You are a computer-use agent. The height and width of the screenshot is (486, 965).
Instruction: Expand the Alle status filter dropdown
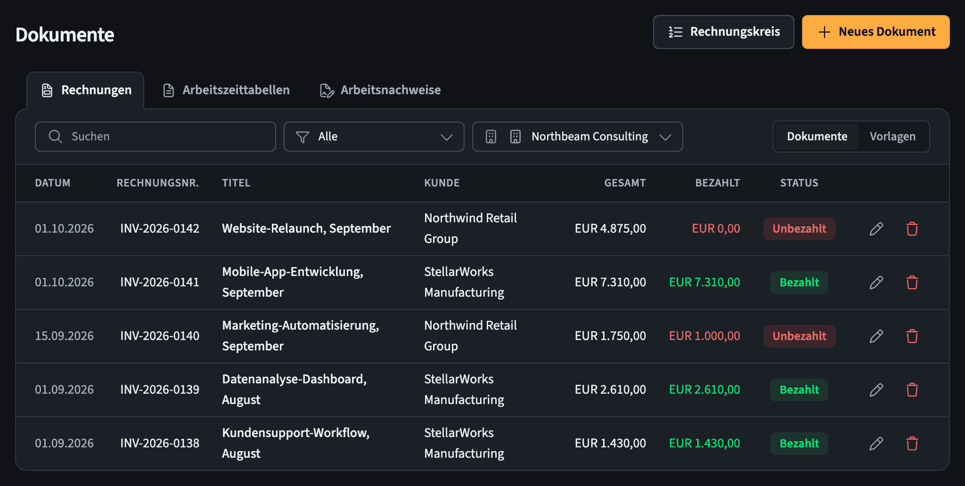[x=374, y=137]
